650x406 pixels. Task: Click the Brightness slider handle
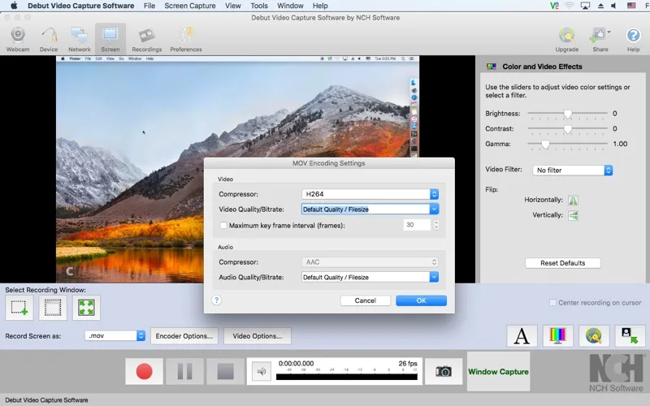(x=568, y=114)
